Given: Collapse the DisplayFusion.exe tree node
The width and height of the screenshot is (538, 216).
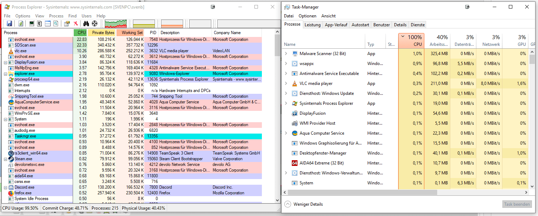Looking at the screenshot, I should coord(5,62).
